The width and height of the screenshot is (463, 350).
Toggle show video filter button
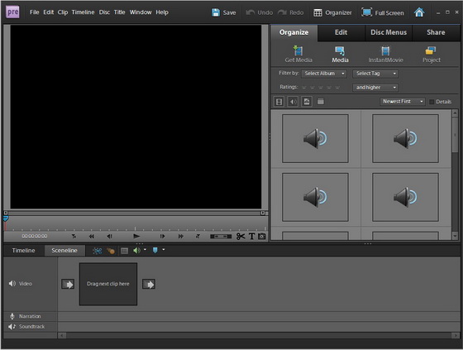coord(279,102)
